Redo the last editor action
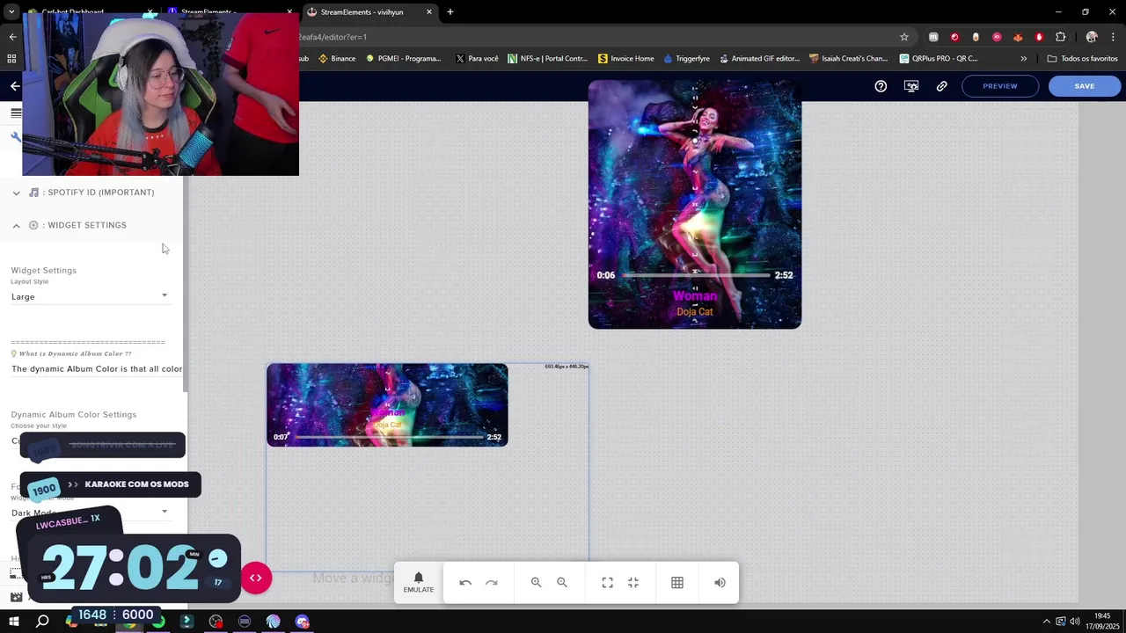 point(492,583)
